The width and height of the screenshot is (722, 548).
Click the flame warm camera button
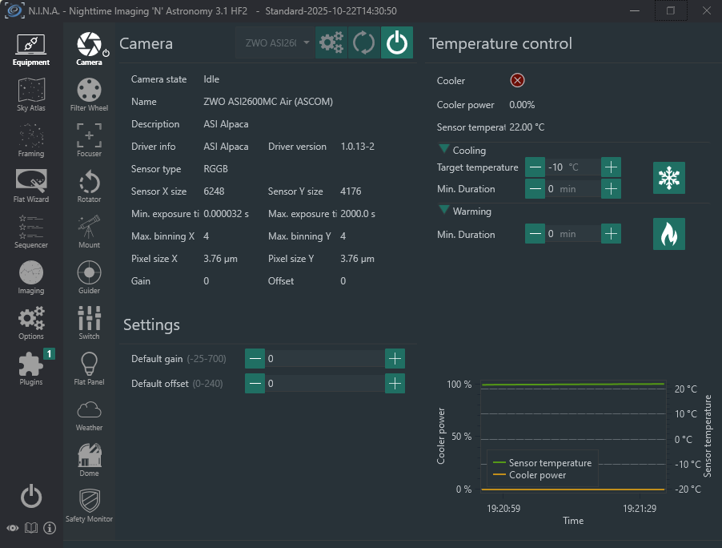668,234
